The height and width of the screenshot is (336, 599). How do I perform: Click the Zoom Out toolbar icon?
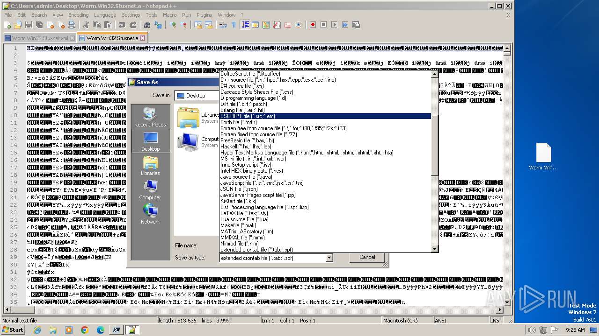point(184,25)
